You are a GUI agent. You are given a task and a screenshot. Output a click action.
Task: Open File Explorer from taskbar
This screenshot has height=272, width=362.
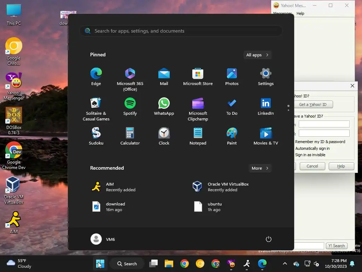click(x=169, y=263)
